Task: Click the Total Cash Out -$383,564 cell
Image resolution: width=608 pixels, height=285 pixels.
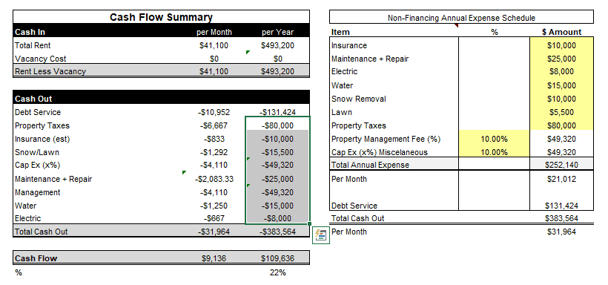Action: (277, 232)
